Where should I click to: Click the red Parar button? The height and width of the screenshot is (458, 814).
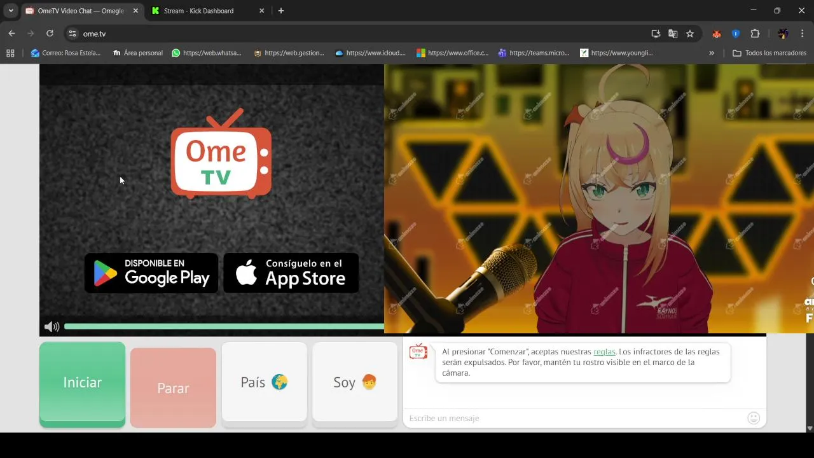coord(173,388)
